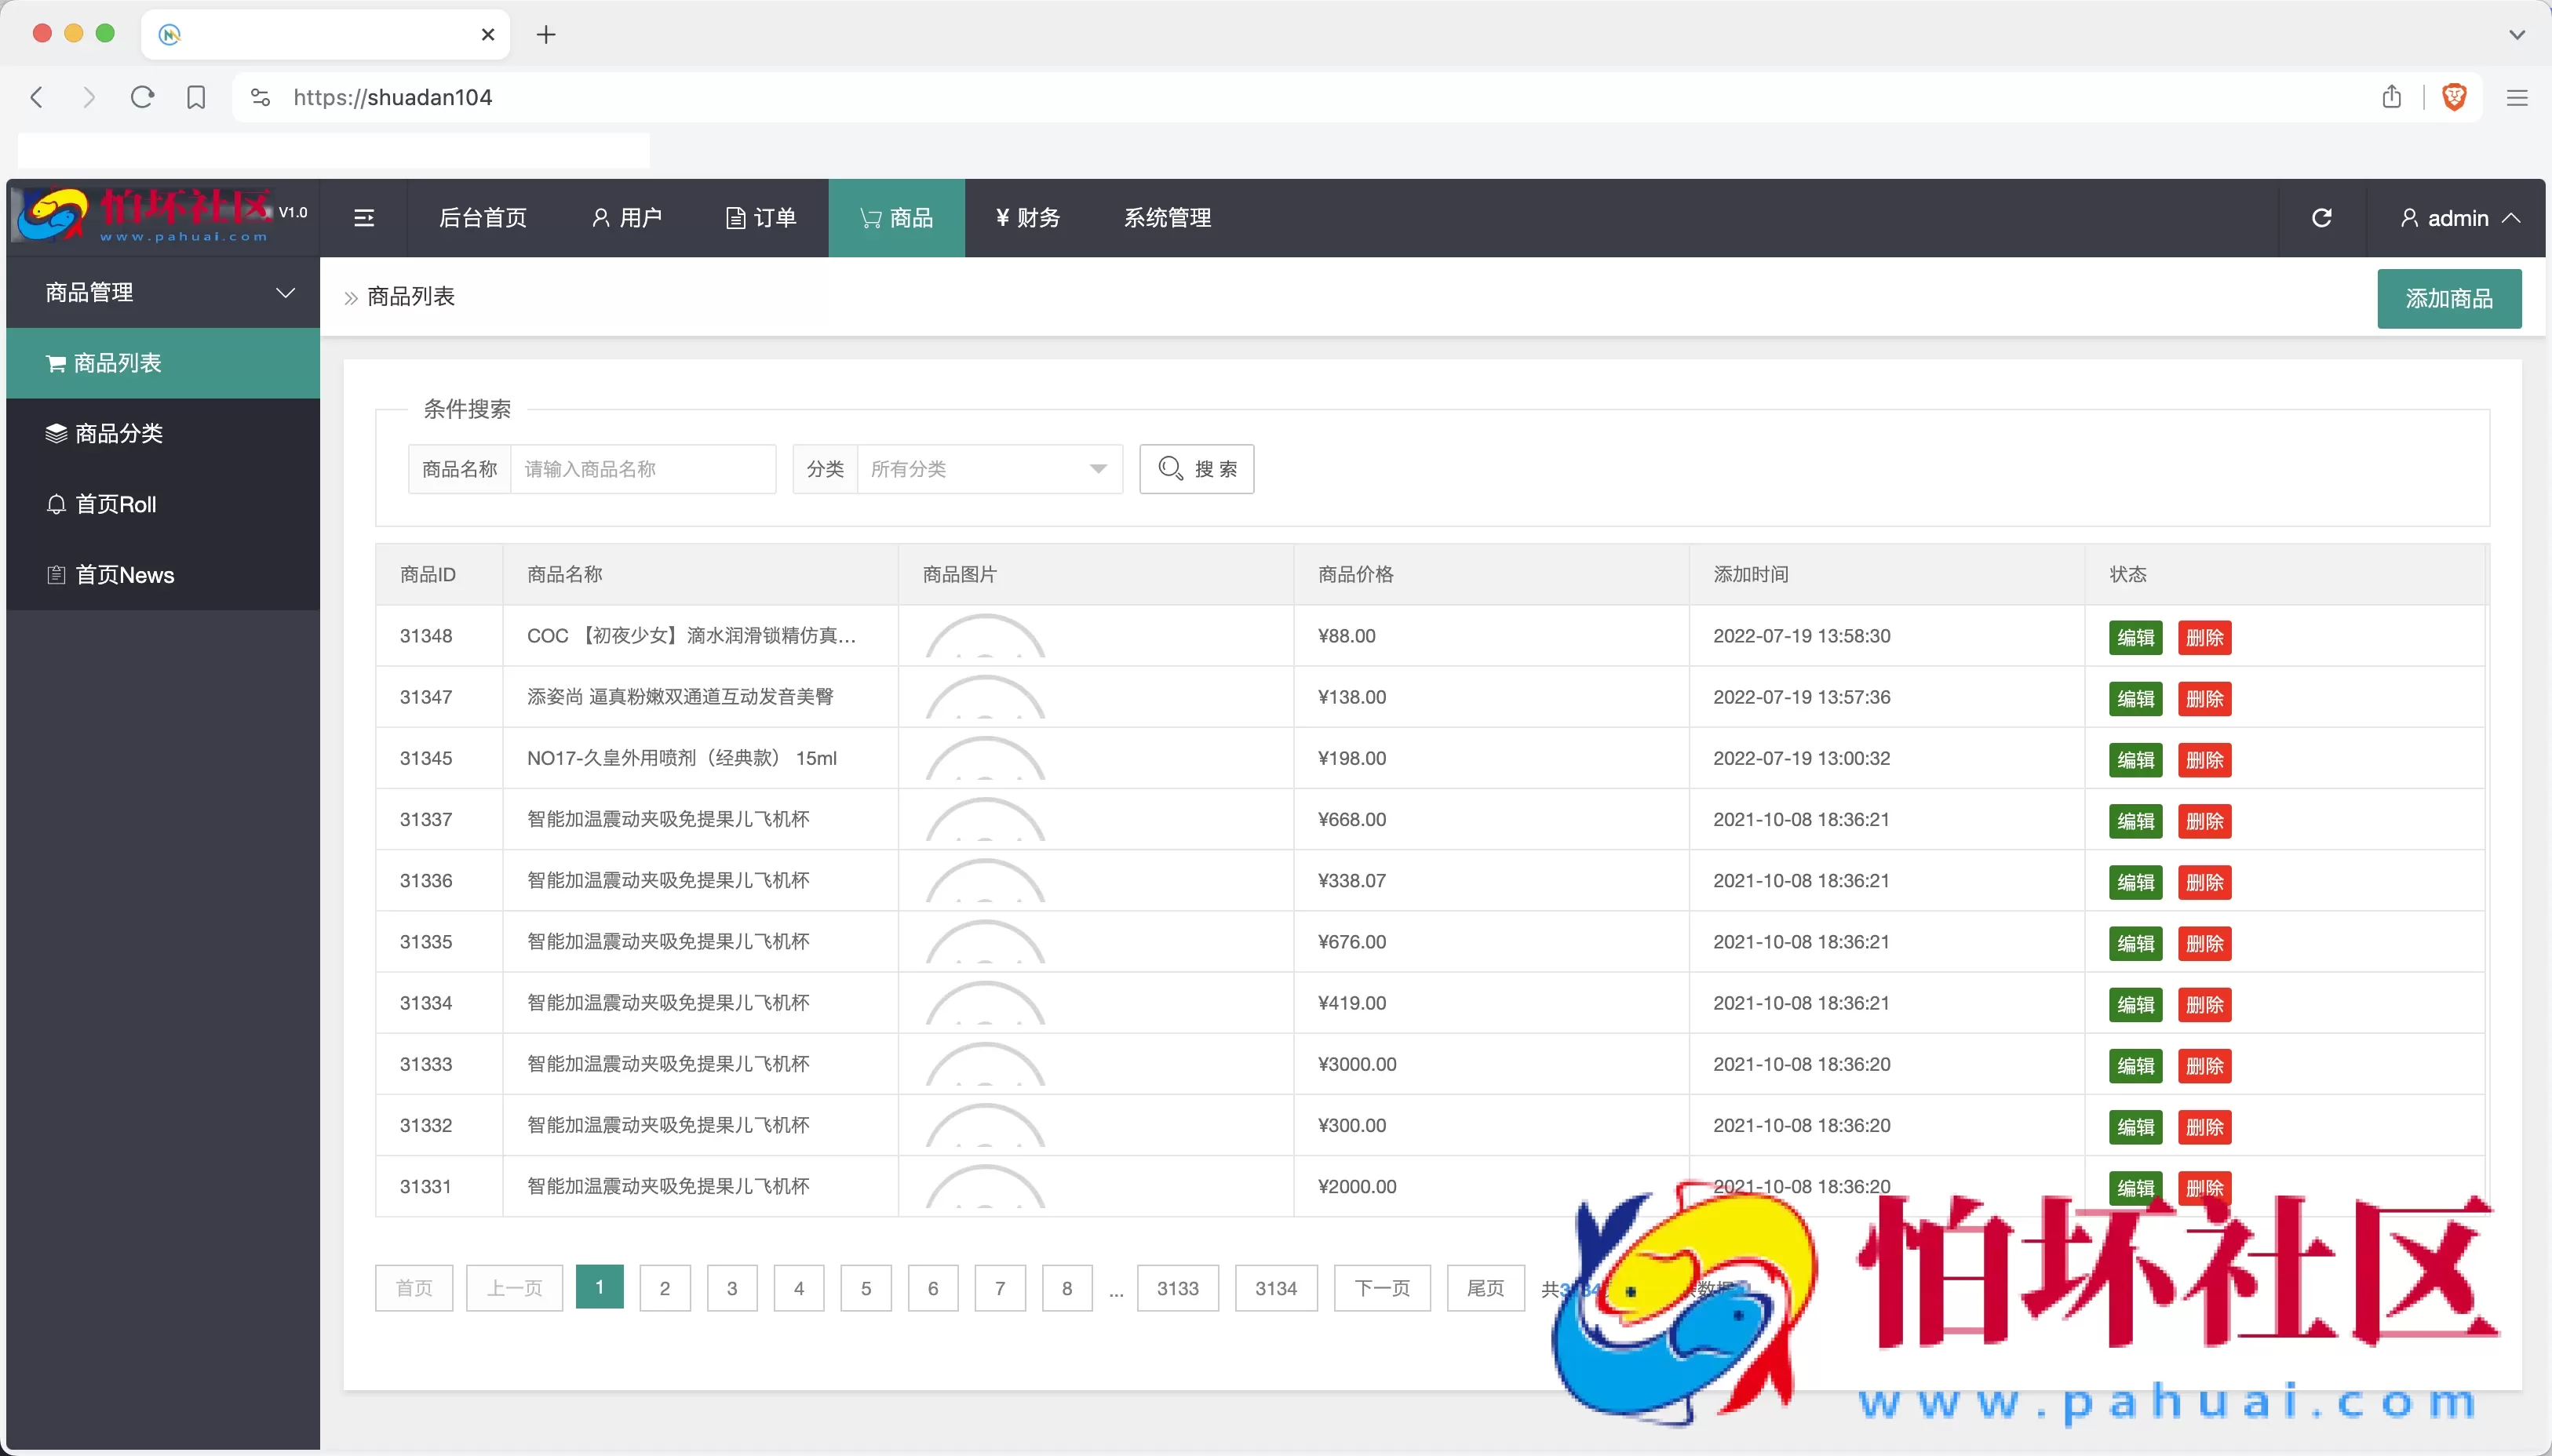Click the bookmark icon in the browser toolbar

[196, 97]
